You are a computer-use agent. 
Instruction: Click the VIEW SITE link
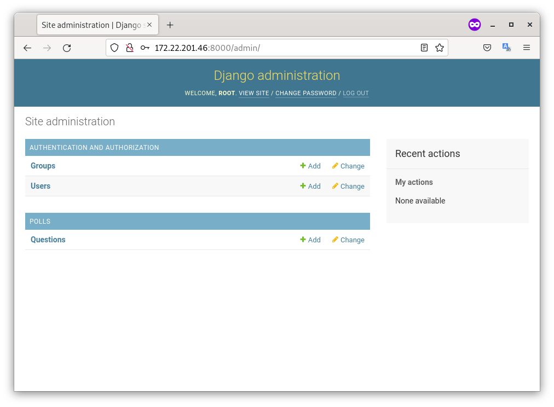[254, 94]
